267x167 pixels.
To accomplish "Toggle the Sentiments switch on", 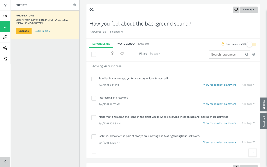I will click(x=251, y=44).
